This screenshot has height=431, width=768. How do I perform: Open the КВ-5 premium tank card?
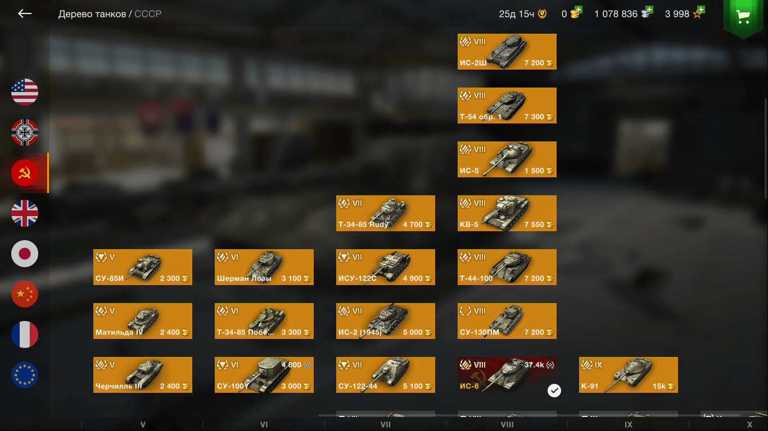pos(507,213)
